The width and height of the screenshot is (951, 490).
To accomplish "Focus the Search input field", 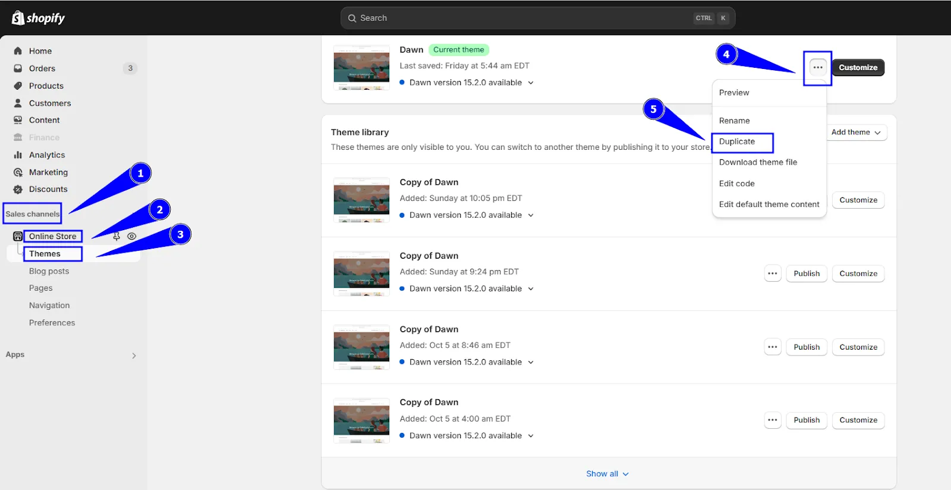I will tap(538, 18).
